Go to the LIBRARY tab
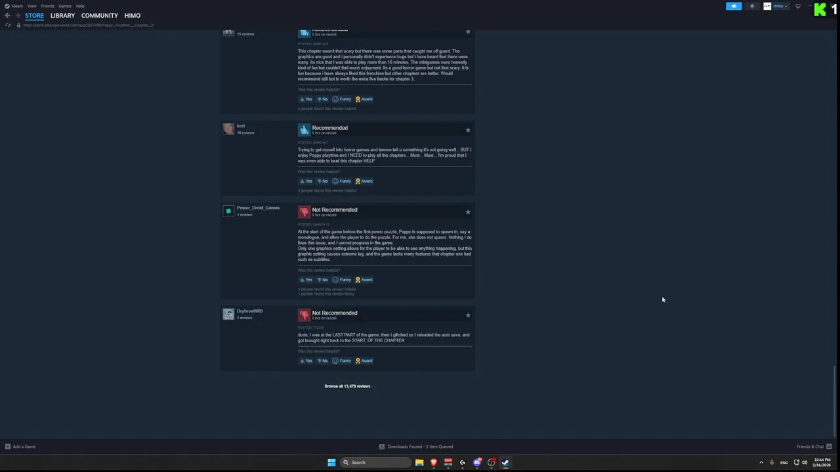Viewport: 840px width, 472px height. [62, 16]
